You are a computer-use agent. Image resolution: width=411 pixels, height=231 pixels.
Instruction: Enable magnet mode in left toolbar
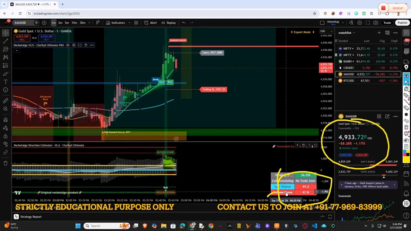coord(5,120)
